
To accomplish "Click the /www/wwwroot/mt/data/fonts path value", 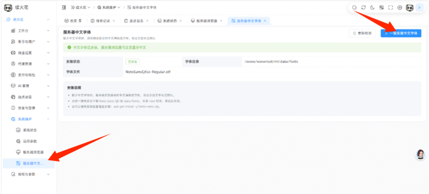I will pyautogui.click(x=271, y=61).
